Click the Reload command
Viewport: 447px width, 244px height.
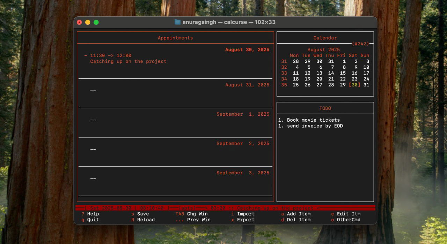pos(146,220)
